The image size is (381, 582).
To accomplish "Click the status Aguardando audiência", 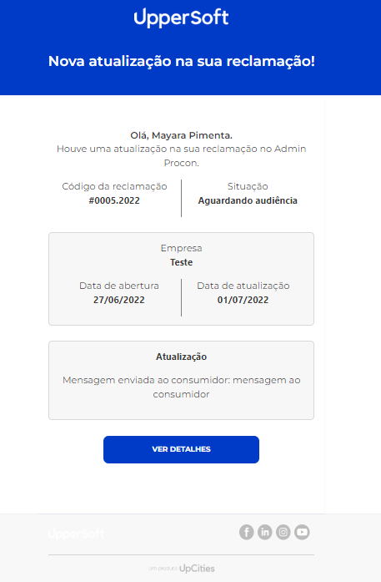I will pyautogui.click(x=248, y=200).
